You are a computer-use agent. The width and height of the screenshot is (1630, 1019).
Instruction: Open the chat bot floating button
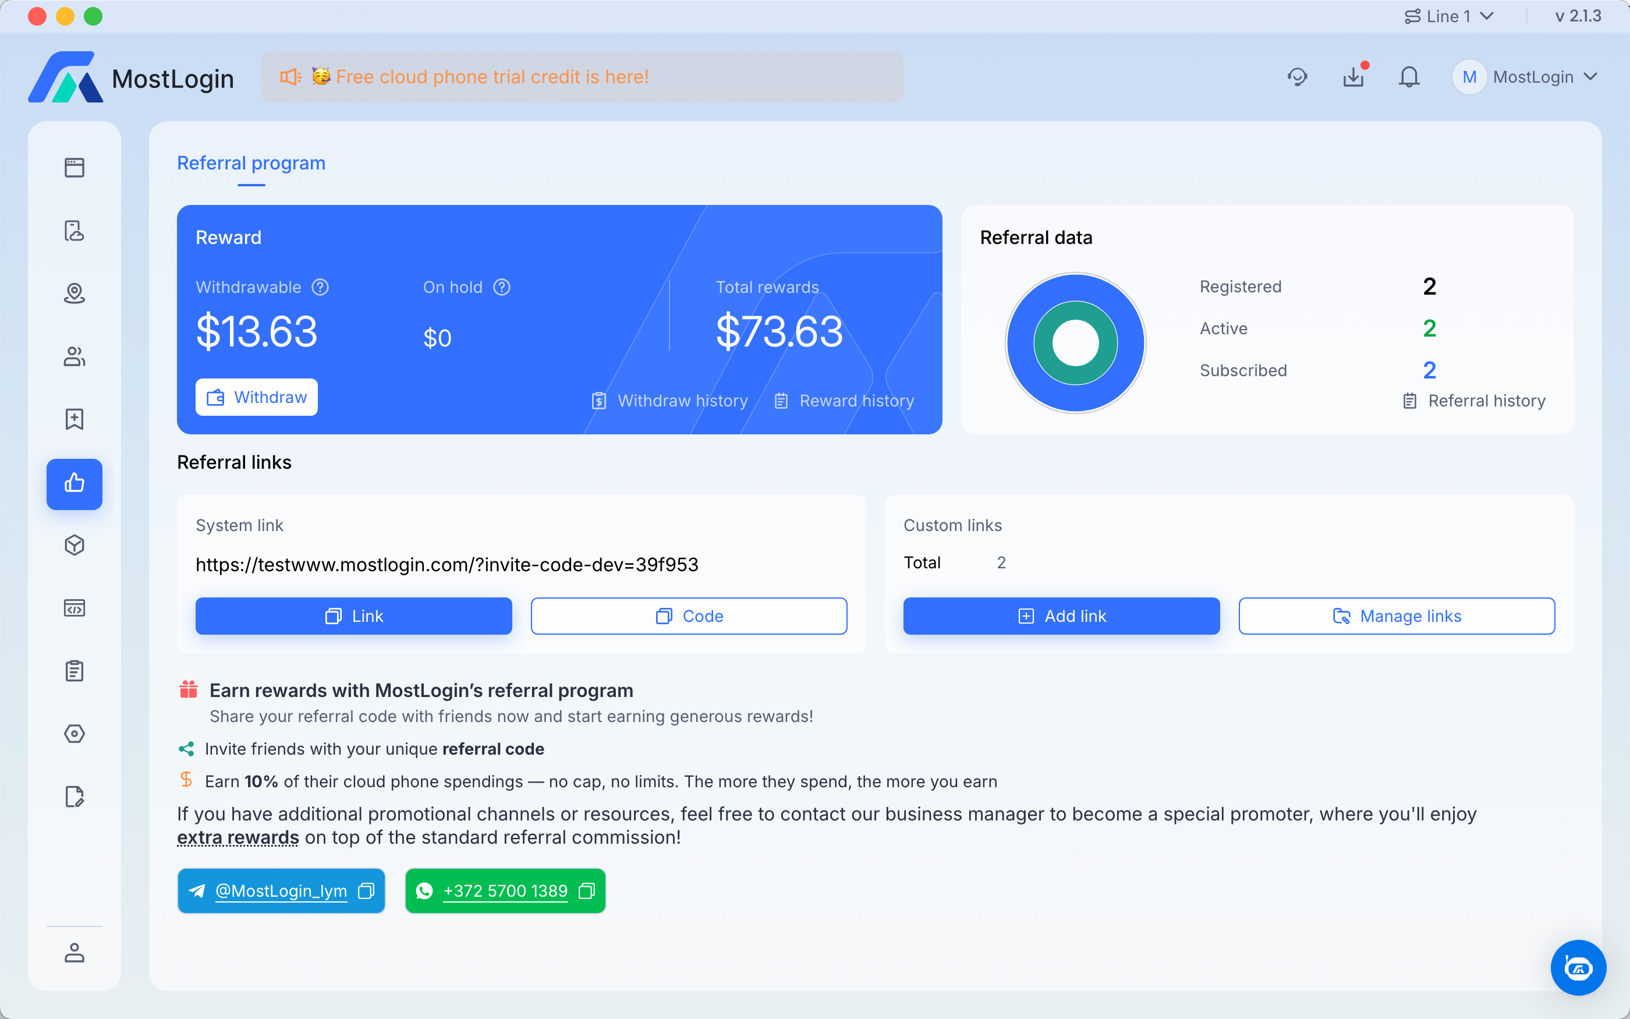(1578, 968)
